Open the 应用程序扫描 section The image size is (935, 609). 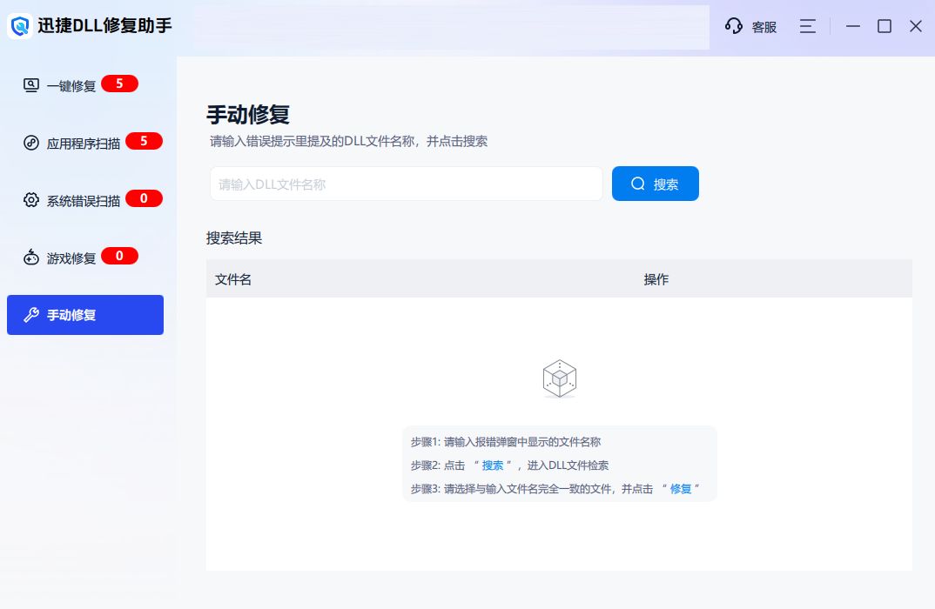coord(85,143)
